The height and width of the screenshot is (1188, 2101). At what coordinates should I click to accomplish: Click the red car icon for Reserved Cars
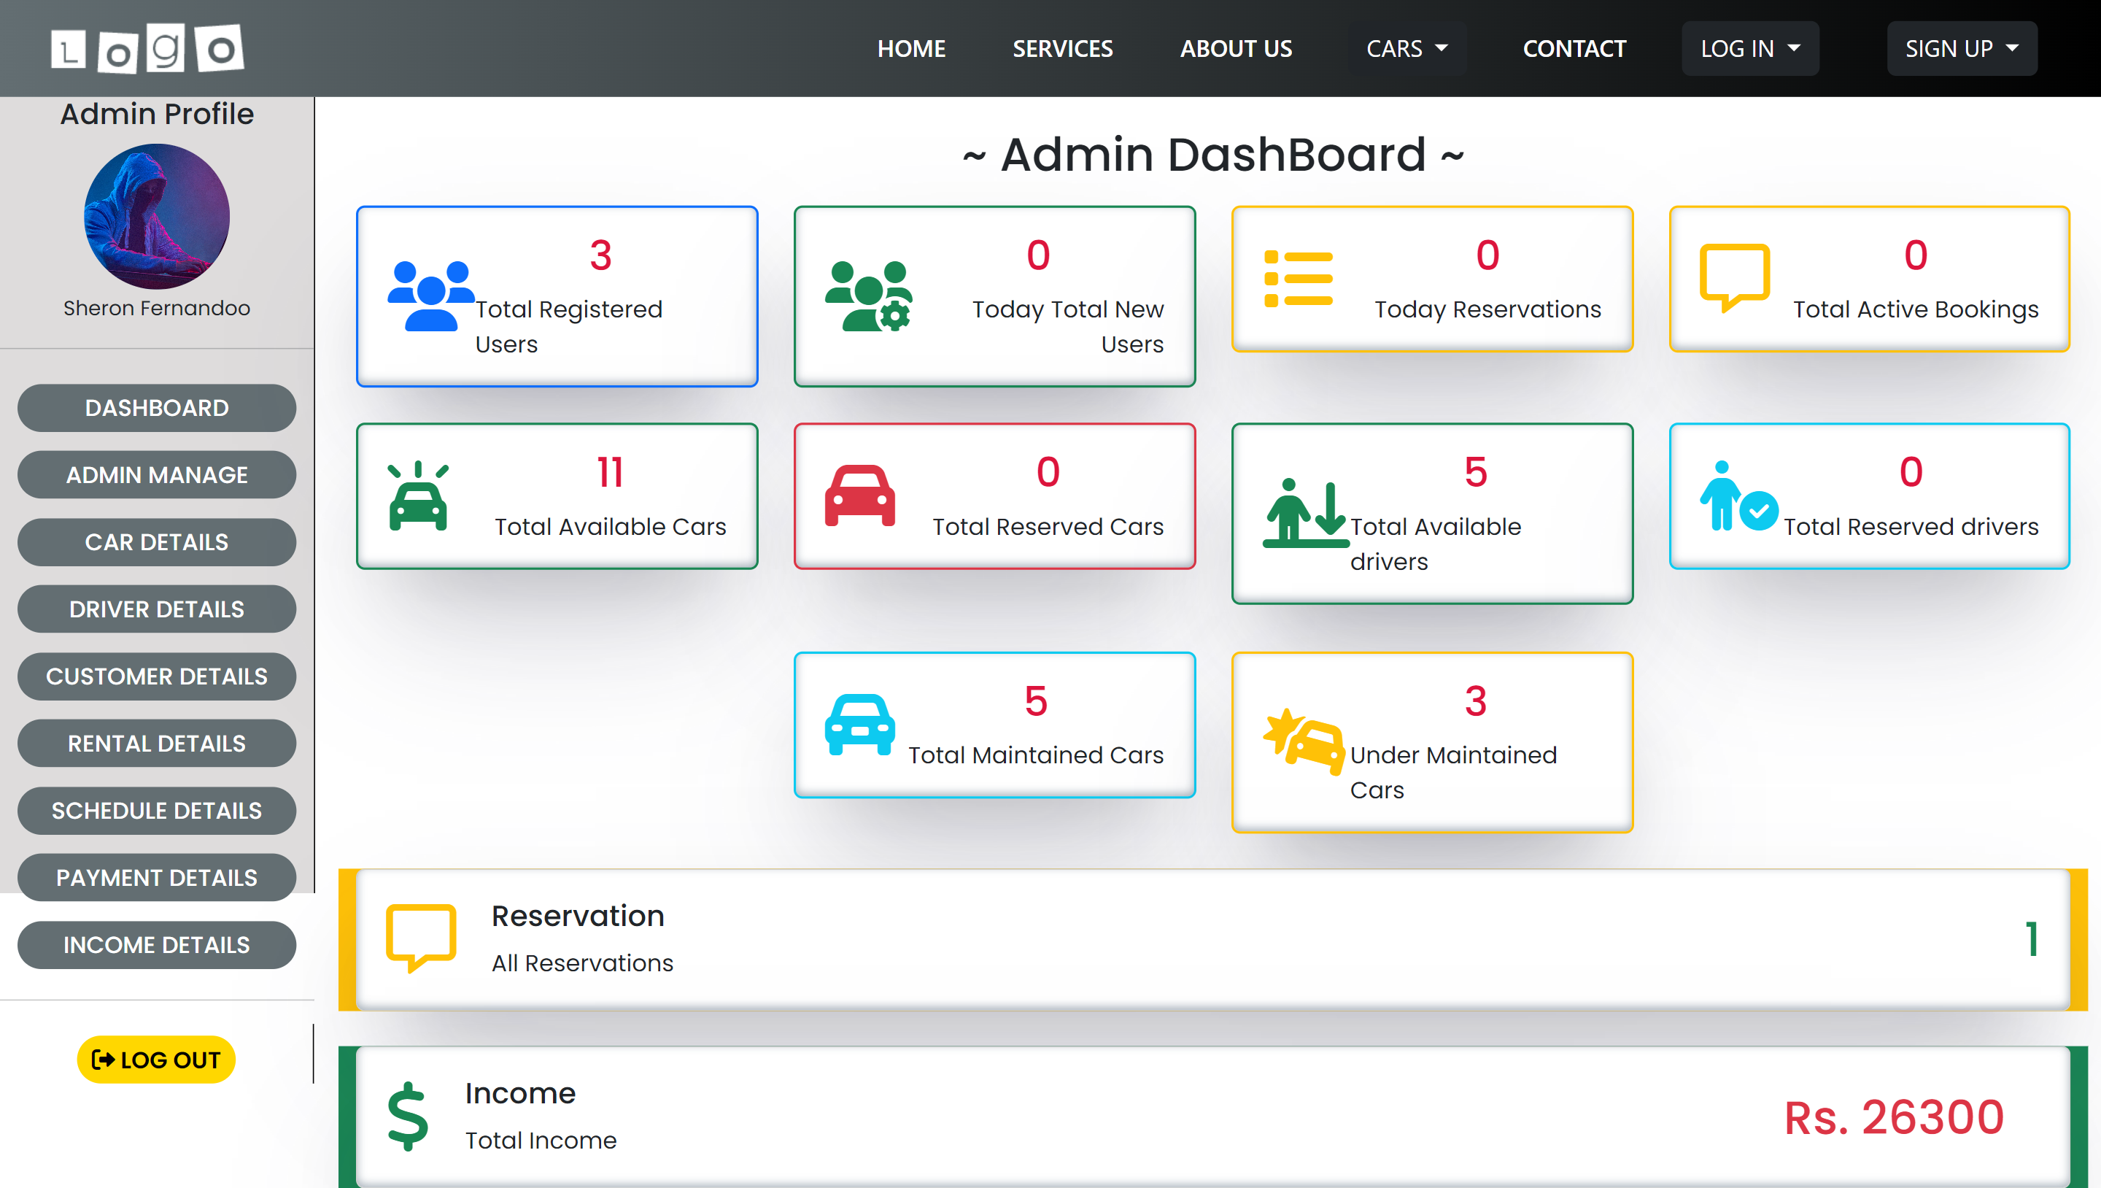click(x=859, y=496)
